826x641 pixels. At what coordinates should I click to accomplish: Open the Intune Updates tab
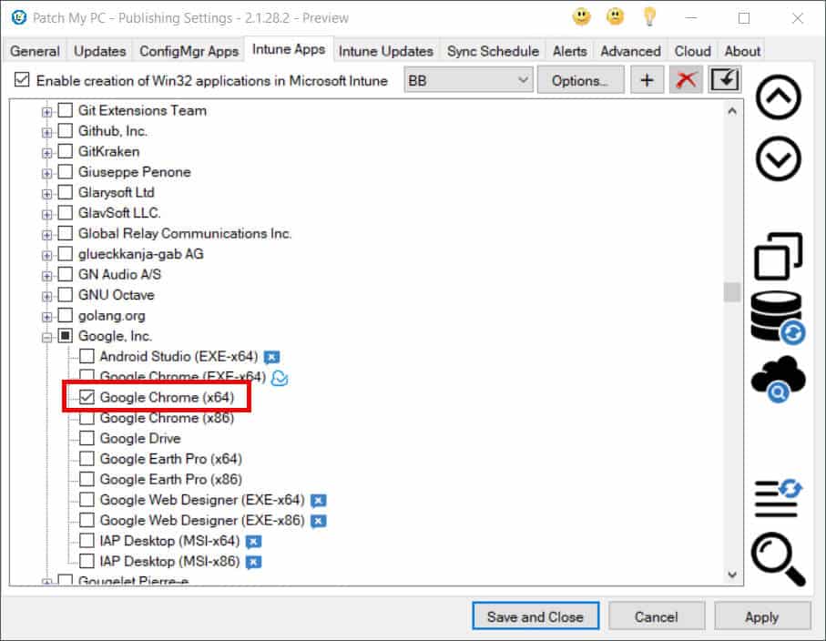click(385, 51)
